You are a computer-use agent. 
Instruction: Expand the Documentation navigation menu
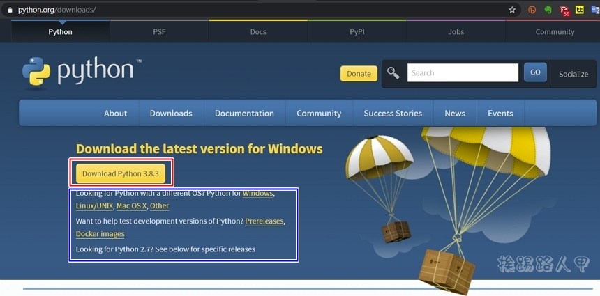click(244, 113)
